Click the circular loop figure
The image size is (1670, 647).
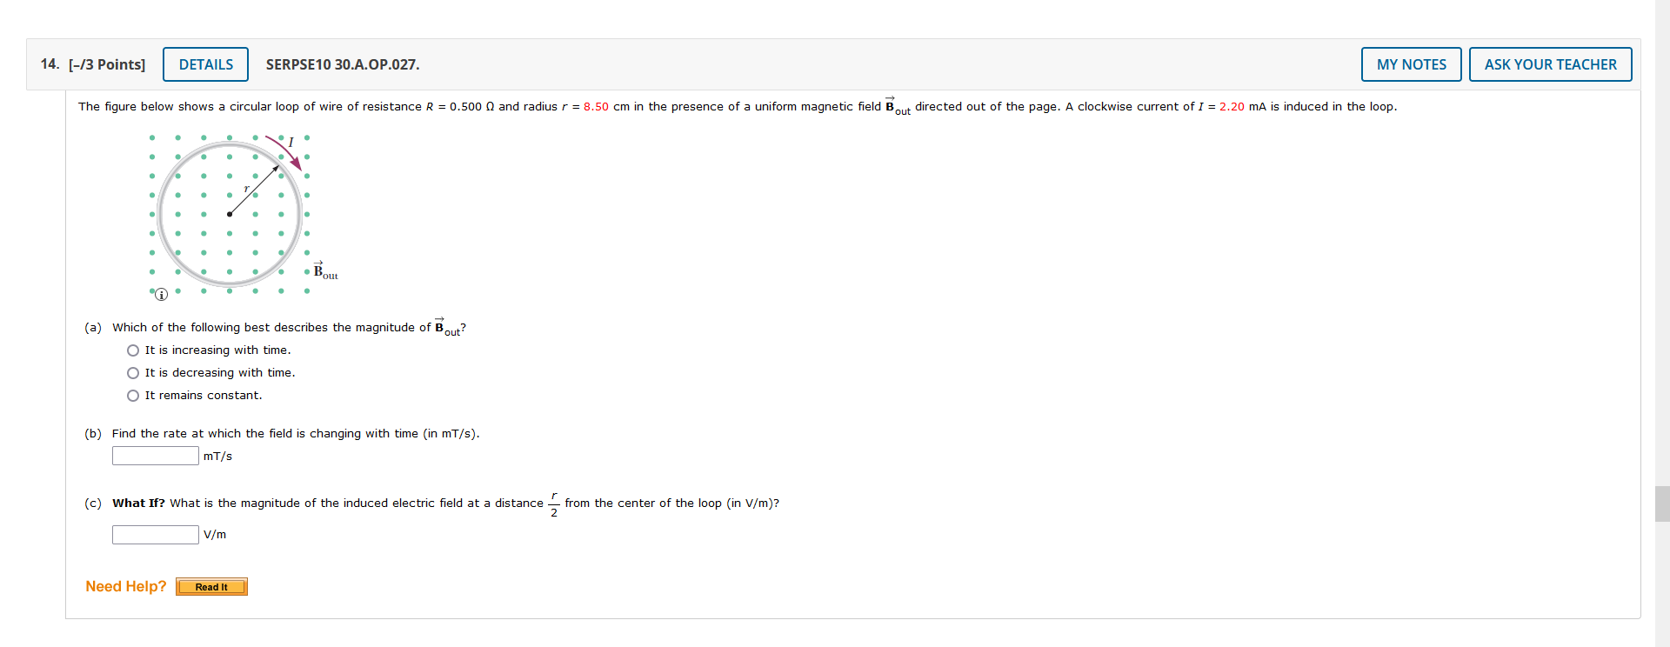point(230,213)
